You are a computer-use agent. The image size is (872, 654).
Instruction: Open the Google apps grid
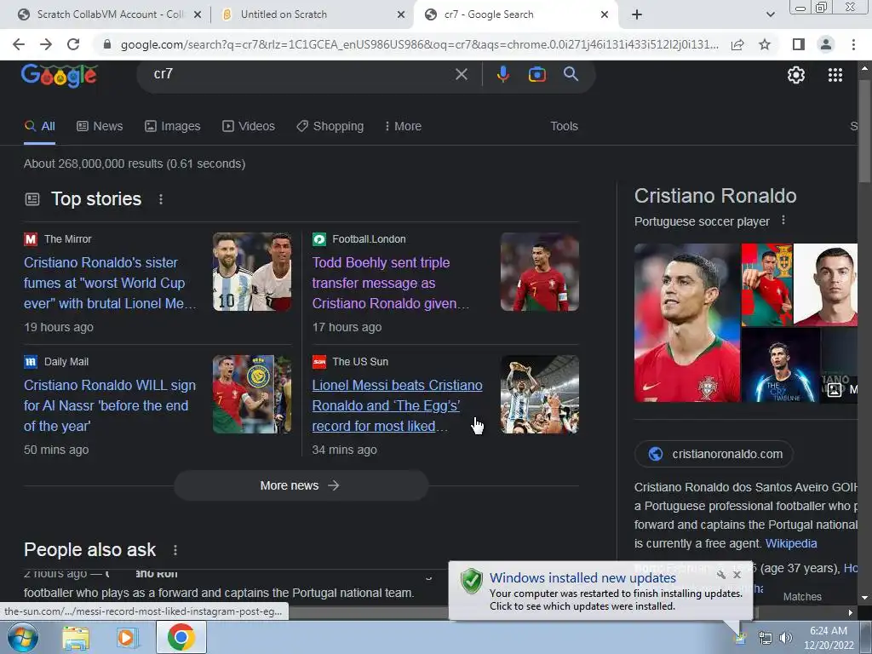[835, 75]
